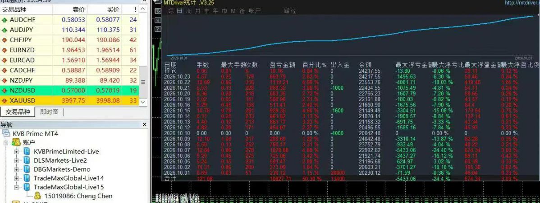Click the question mark help icon
The width and height of the screenshot is (540, 203).
[157, 30]
